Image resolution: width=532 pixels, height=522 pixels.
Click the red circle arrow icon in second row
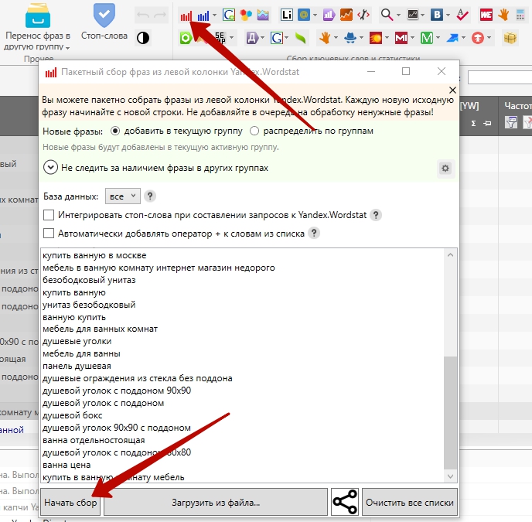(477, 38)
